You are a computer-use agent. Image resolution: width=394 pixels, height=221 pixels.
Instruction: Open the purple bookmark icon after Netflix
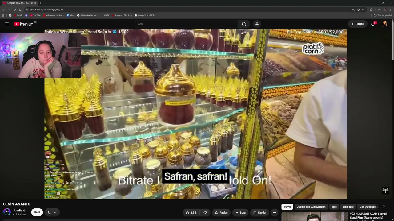coord(26,15)
